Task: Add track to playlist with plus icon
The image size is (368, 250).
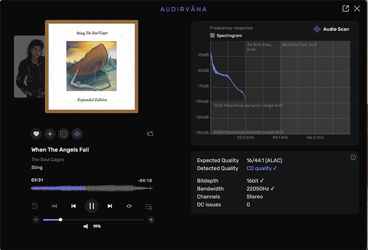Action: coord(50,134)
